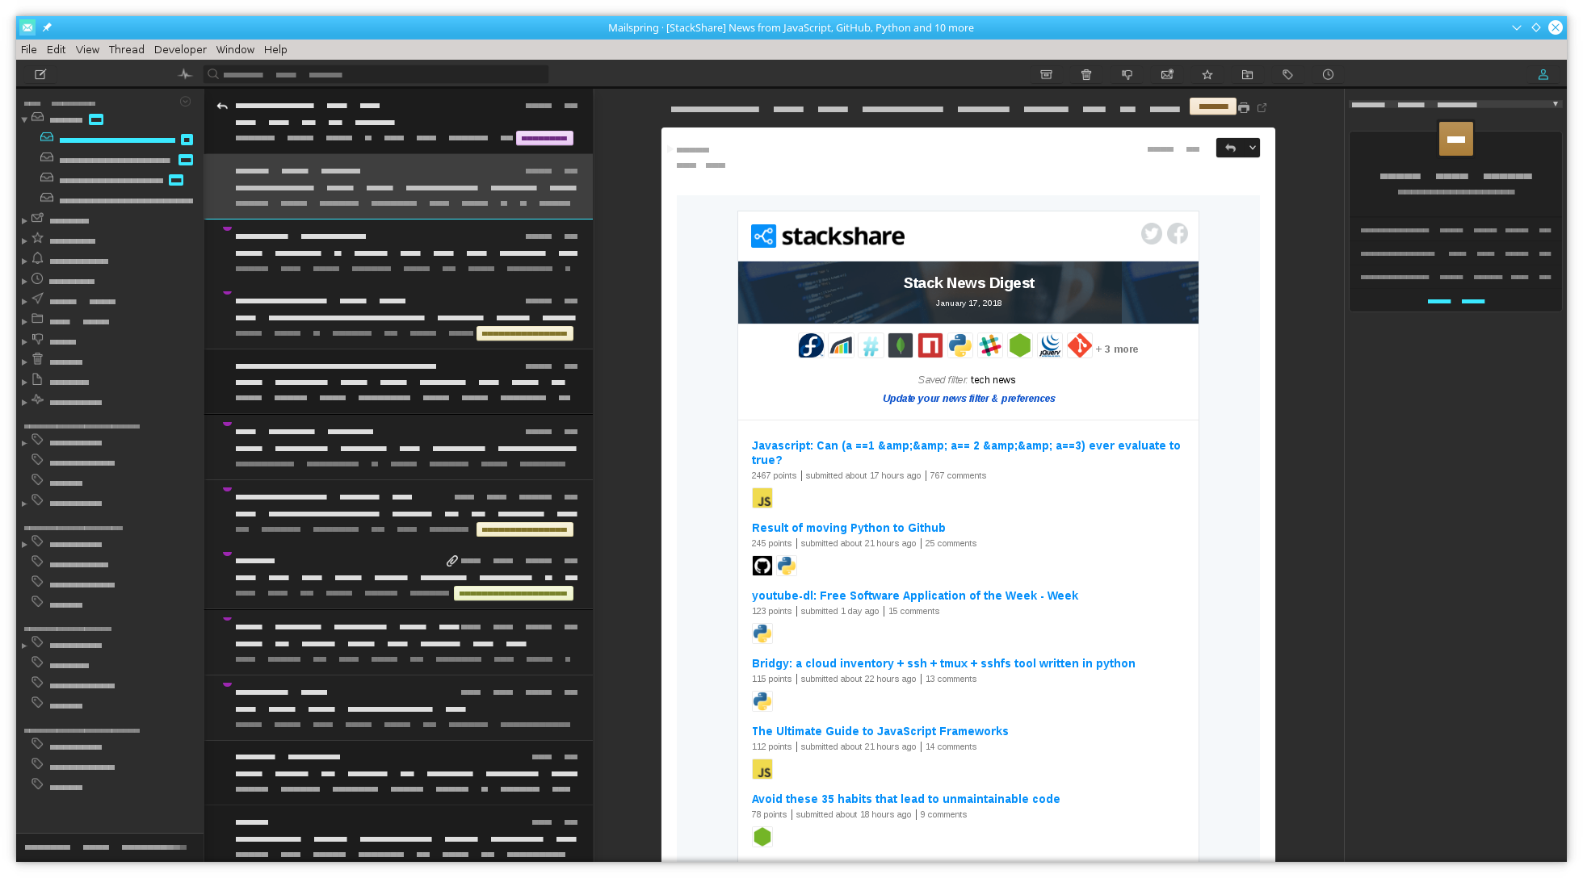This screenshot has height=878, width=1583.
Task: Open the reply options dropdown arrow
Action: (1252, 148)
